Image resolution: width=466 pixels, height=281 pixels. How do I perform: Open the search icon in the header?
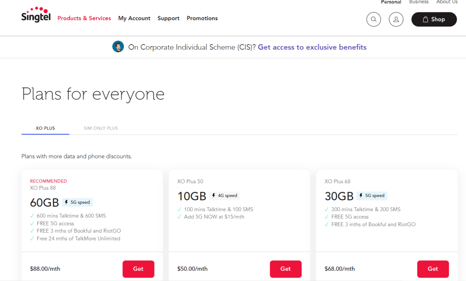click(x=374, y=19)
